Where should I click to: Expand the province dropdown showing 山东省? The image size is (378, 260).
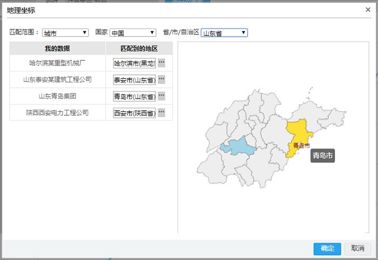tap(224, 33)
